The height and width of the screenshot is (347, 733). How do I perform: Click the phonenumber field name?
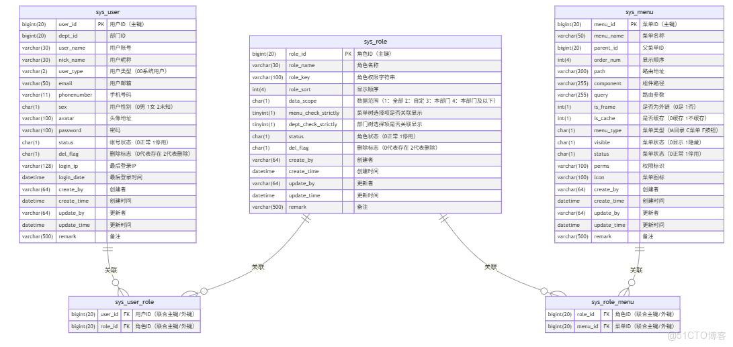(75, 95)
